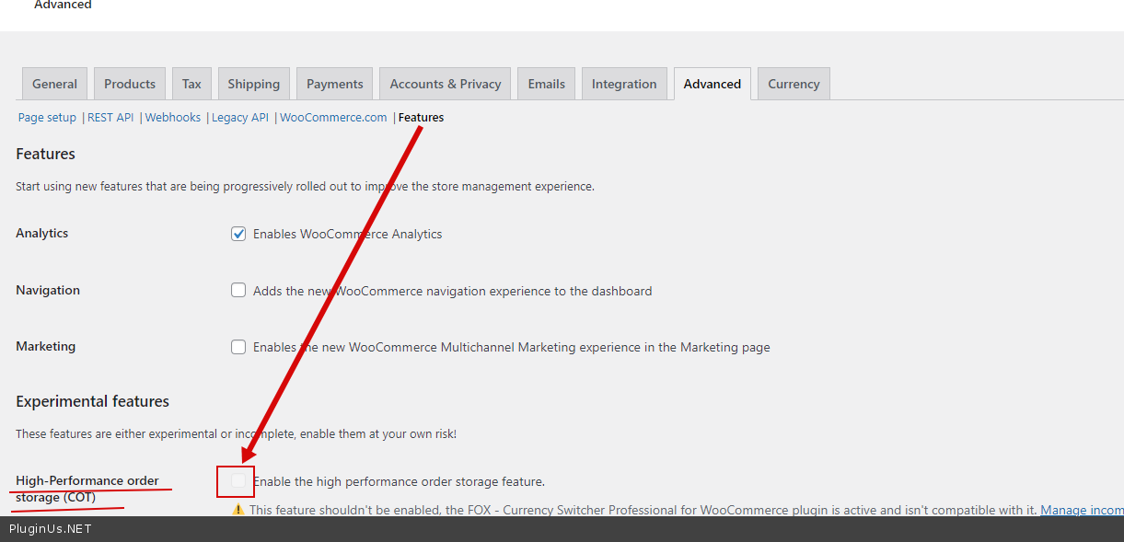Open the Shipping settings tab
The image size is (1124, 542).
click(253, 84)
